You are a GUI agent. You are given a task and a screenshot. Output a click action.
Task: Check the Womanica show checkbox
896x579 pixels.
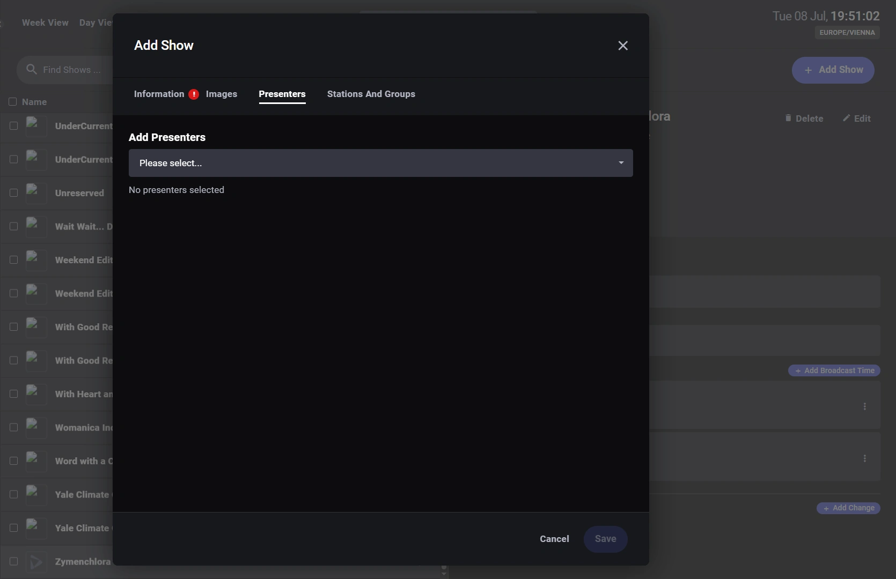(14, 427)
